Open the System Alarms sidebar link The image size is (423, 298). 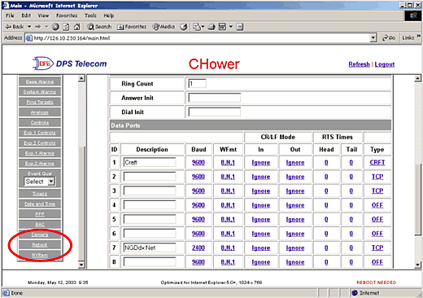(40, 92)
